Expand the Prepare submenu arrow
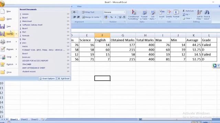 click(x=16, y=49)
